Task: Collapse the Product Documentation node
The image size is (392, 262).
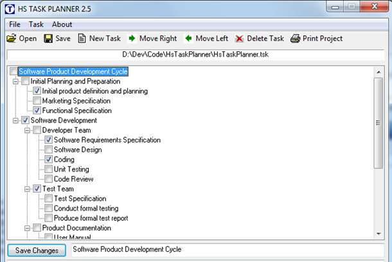Action: point(27,228)
